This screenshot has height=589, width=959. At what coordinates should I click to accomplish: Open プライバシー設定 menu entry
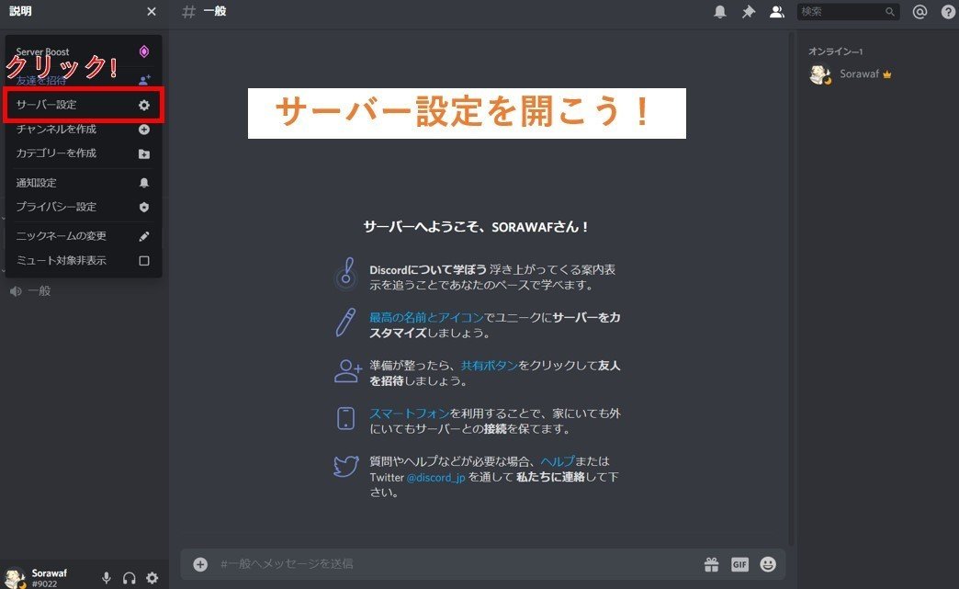tap(84, 207)
